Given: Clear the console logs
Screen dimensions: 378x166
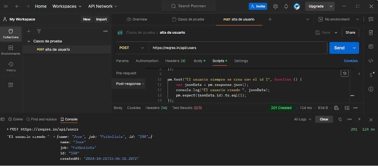Looking at the screenshot, I should pos(324,119).
